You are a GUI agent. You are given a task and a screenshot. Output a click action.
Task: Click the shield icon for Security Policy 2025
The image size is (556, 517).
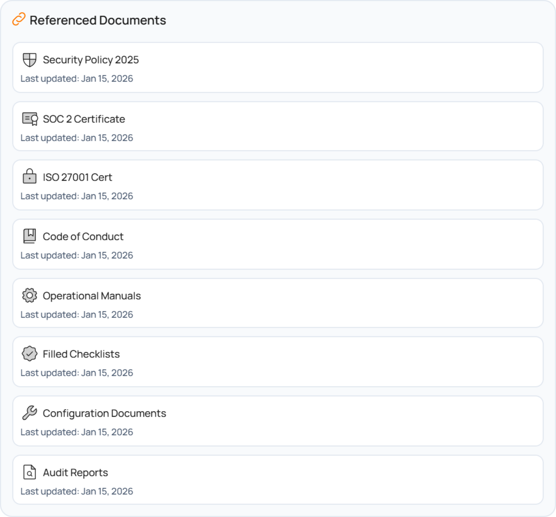pyautogui.click(x=30, y=60)
